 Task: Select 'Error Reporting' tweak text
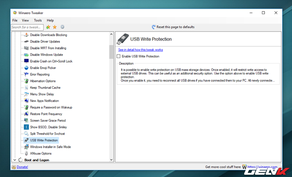pos(40,74)
